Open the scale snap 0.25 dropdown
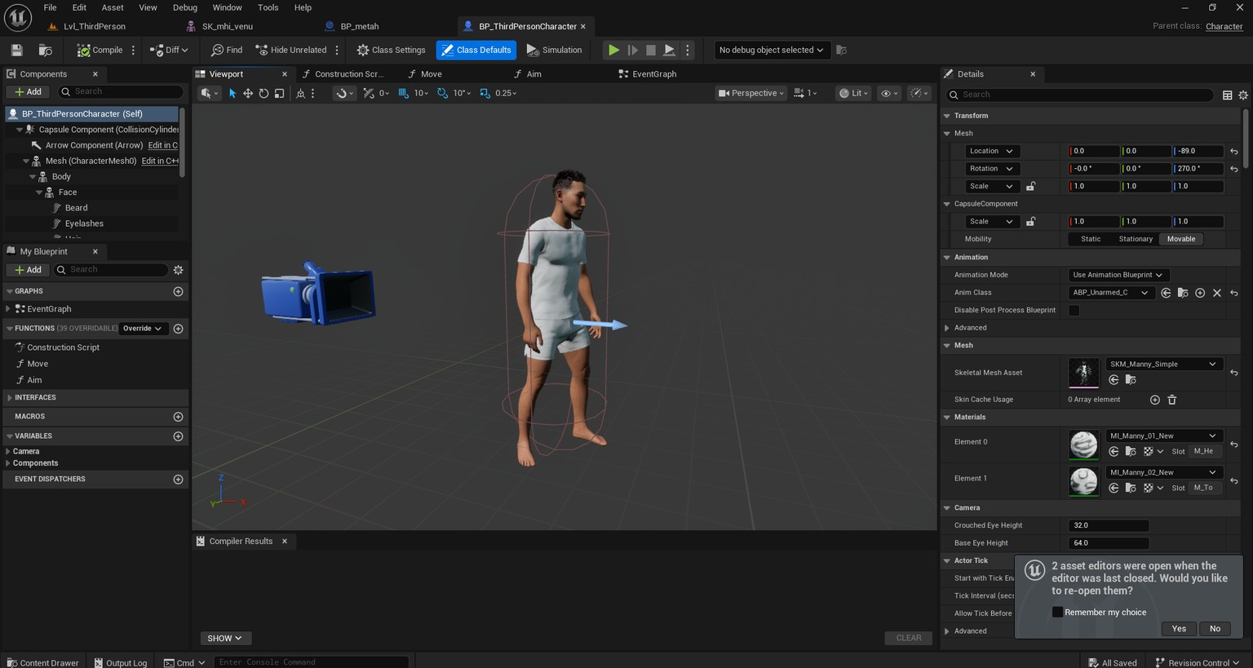 [507, 93]
